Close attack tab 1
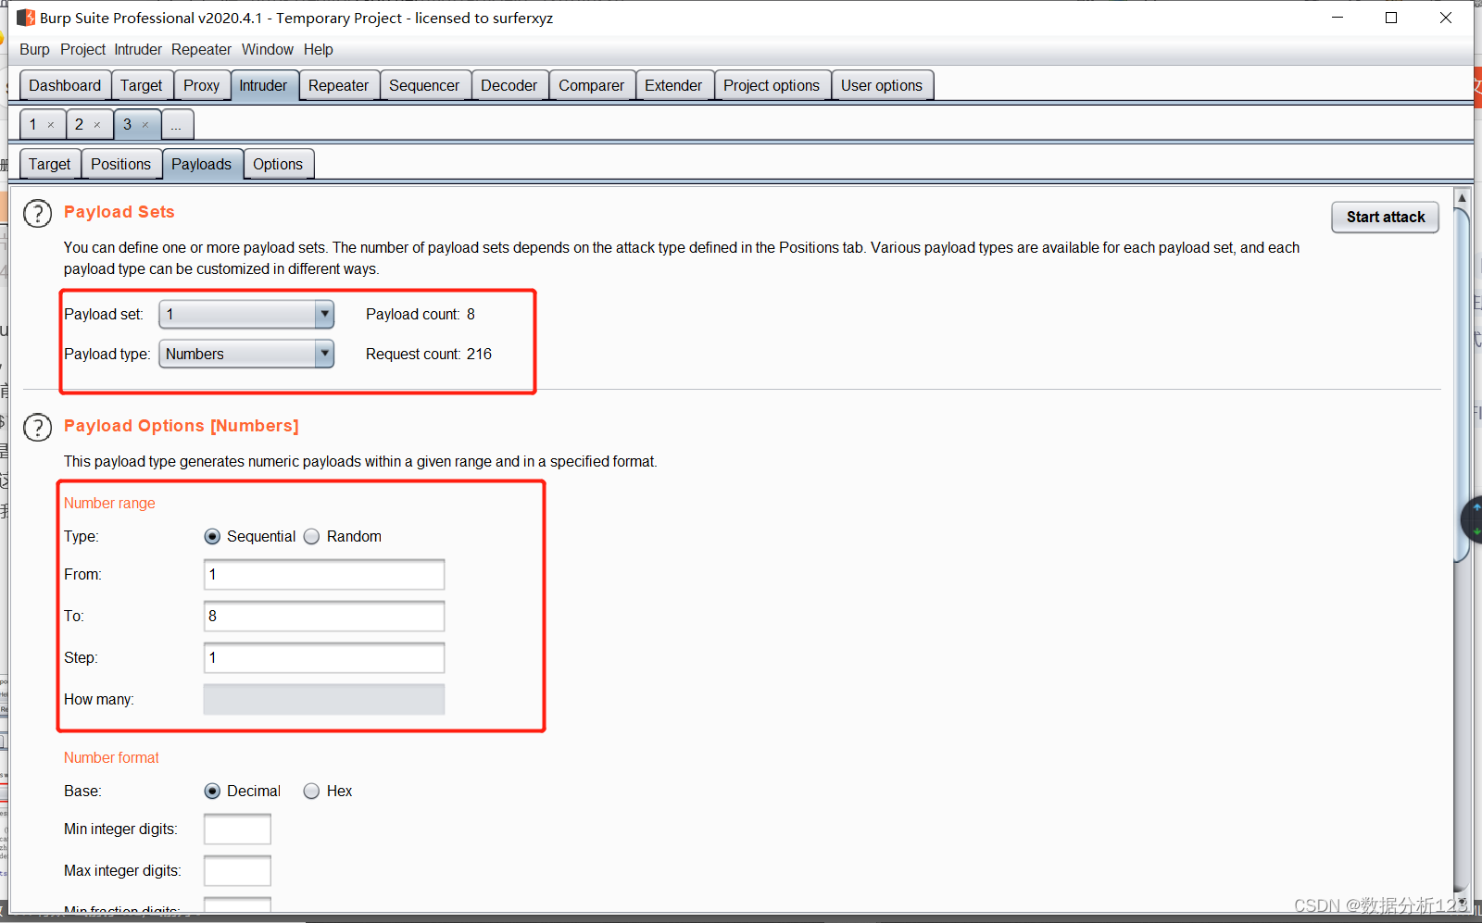 [51, 125]
